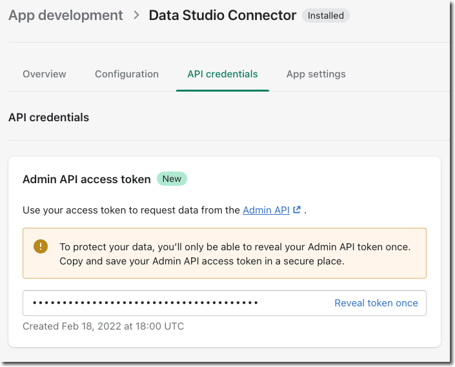Click the New badge beside access token
455x367 pixels.
click(x=172, y=179)
